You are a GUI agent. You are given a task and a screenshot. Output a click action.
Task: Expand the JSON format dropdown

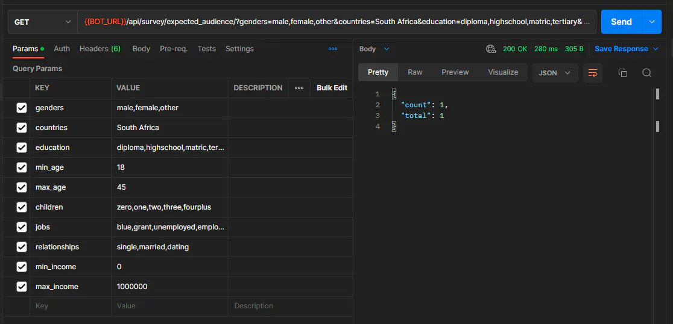(x=554, y=73)
